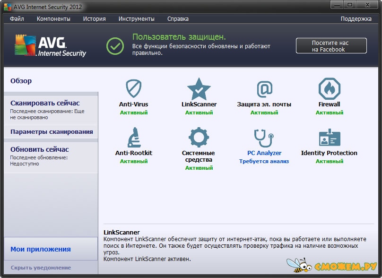The width and height of the screenshot is (382, 278).
Task: Click the Anti-Virus label text
Action: pyautogui.click(x=133, y=104)
